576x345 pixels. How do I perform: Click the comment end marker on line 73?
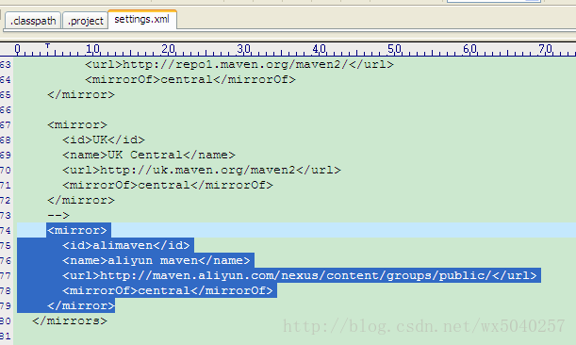[x=58, y=215]
